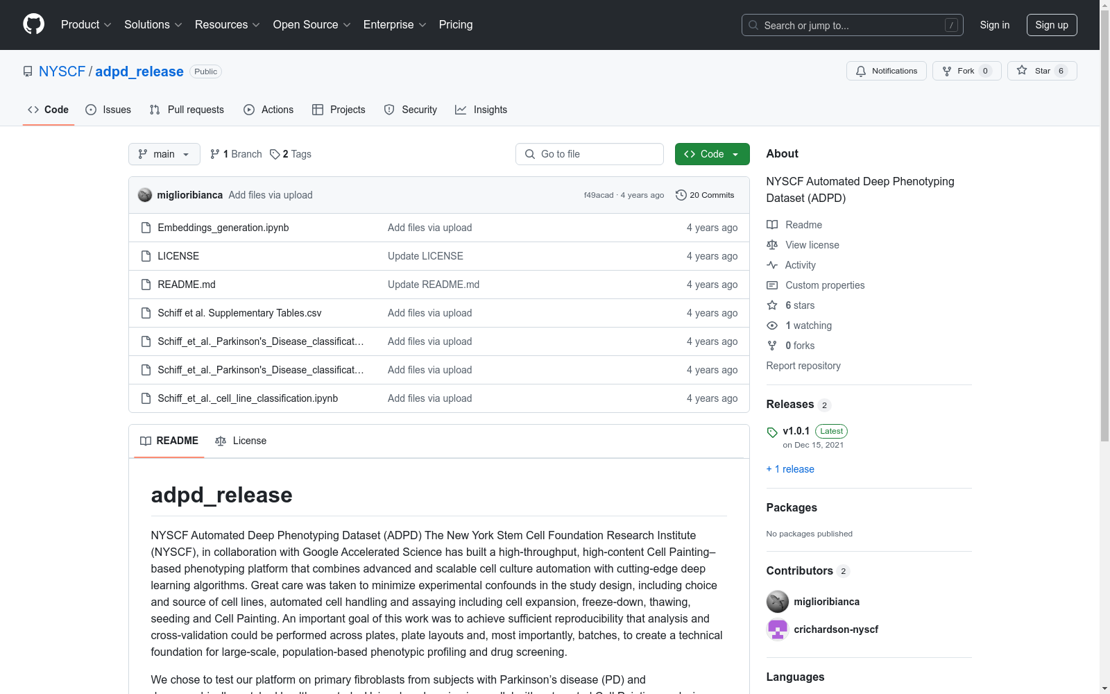Open the main branch selector dropdown

click(164, 154)
